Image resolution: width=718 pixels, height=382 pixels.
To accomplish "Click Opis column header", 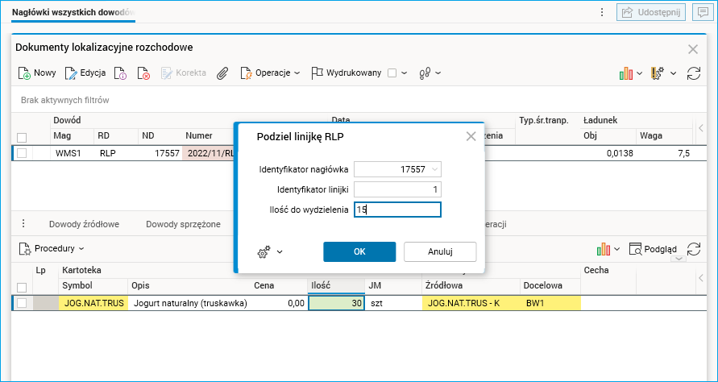I will pyautogui.click(x=189, y=285).
